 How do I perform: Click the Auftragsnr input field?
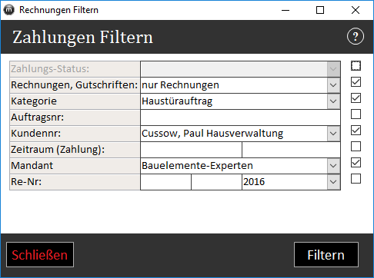[240, 117]
